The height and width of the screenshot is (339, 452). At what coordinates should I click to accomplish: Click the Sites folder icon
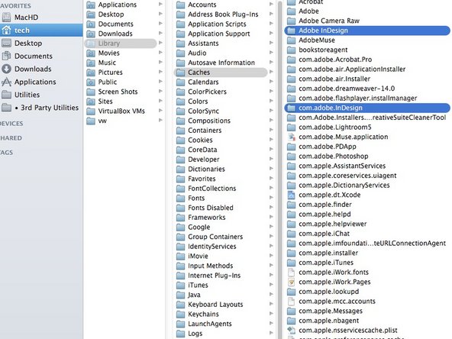(91, 102)
